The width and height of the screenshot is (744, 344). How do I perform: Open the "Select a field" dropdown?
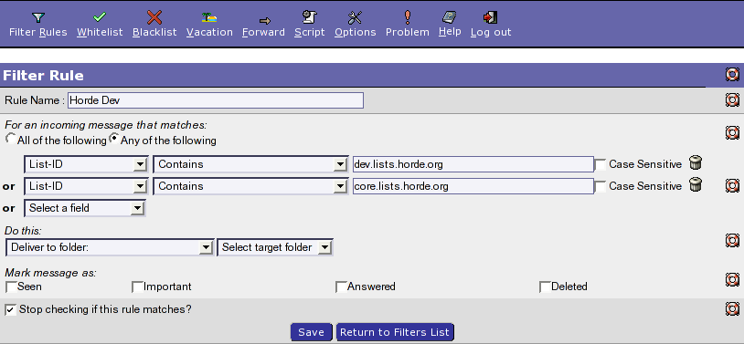(x=84, y=208)
